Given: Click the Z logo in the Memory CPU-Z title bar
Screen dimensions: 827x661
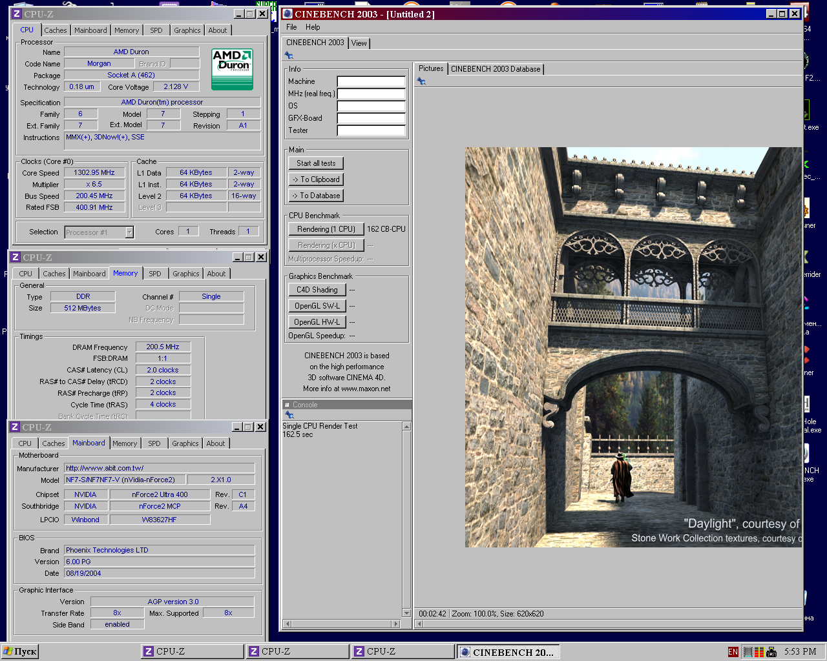Looking at the screenshot, I should tap(16, 257).
